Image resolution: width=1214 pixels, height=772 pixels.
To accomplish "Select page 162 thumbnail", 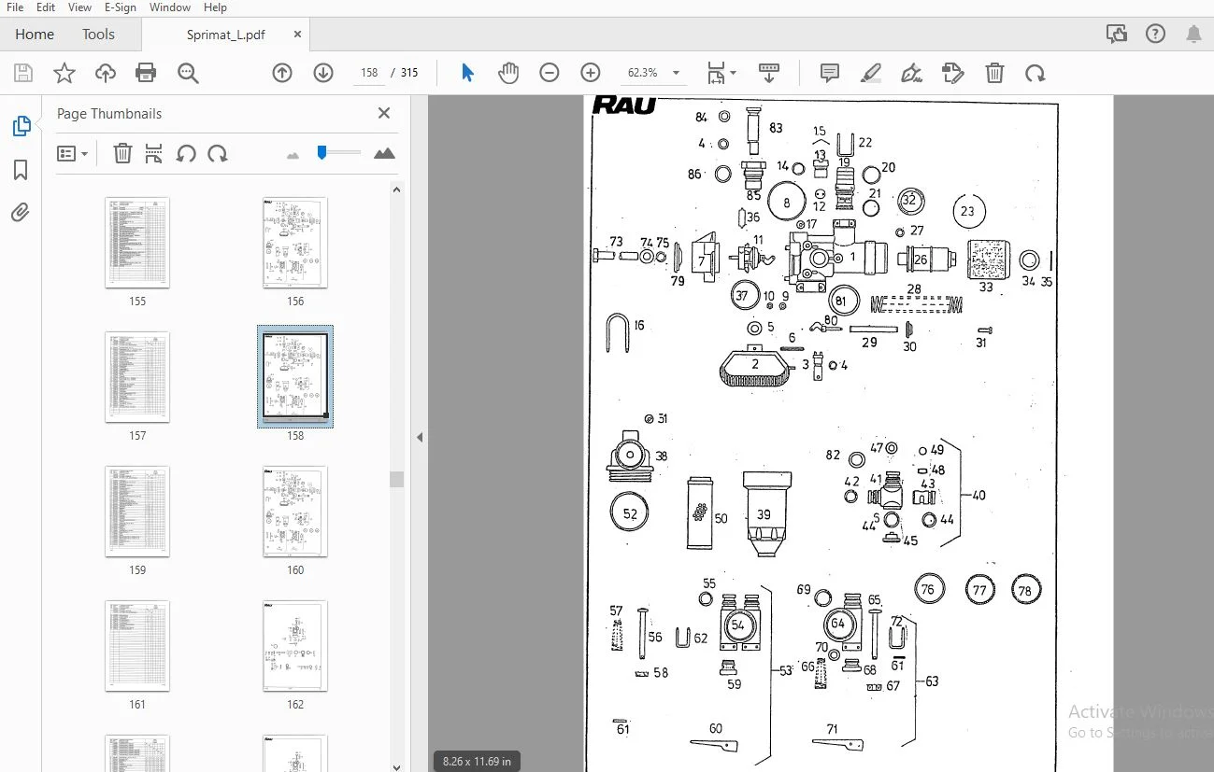I will 295,646.
